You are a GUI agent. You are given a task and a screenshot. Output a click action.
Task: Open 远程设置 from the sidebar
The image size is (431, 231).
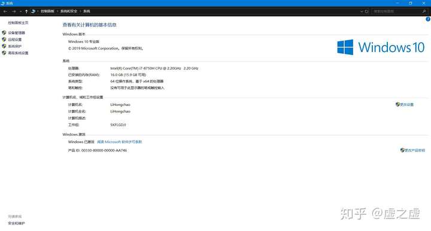[15, 39]
